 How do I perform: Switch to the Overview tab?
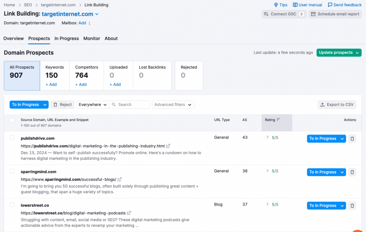[13, 38]
